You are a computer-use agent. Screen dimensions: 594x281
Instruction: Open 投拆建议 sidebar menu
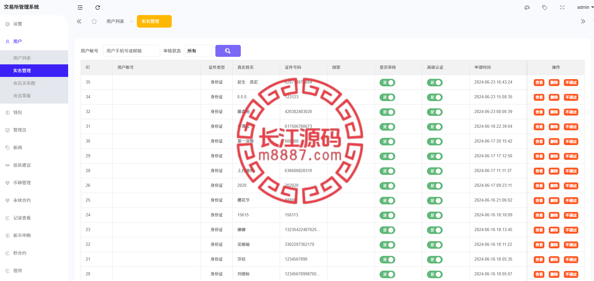pyautogui.click(x=34, y=165)
